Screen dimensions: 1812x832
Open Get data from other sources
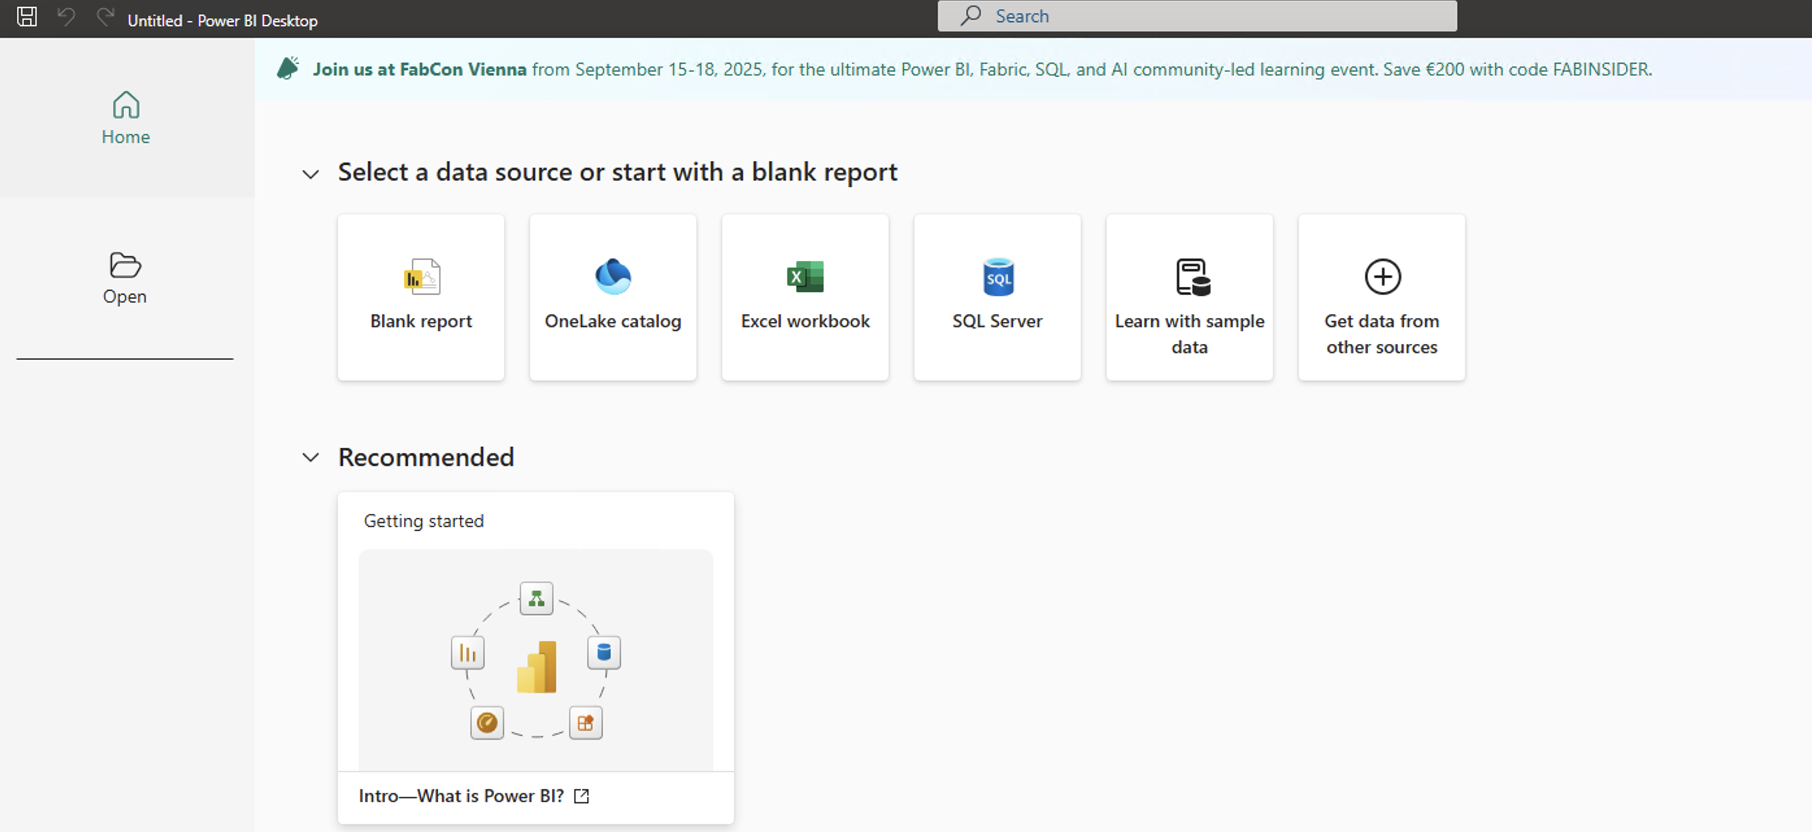pyautogui.click(x=1381, y=297)
